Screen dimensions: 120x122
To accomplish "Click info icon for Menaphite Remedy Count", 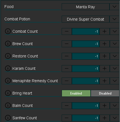I will [8, 81].
